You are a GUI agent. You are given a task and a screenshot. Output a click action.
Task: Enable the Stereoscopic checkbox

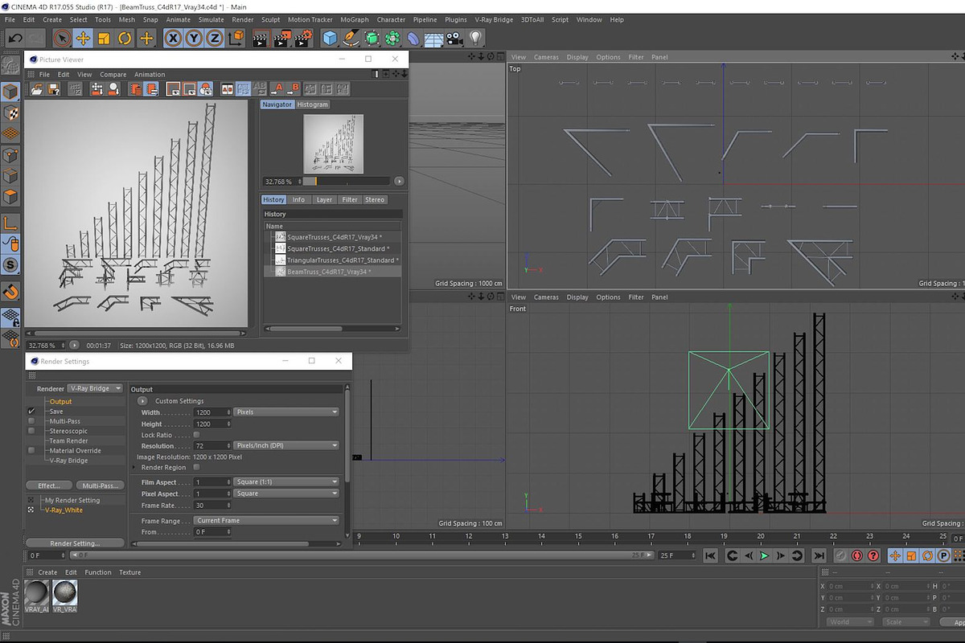[31, 431]
